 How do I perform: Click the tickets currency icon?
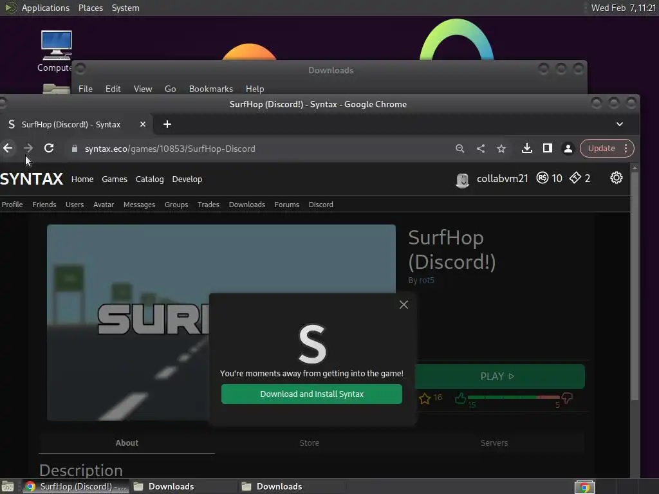pyautogui.click(x=575, y=178)
